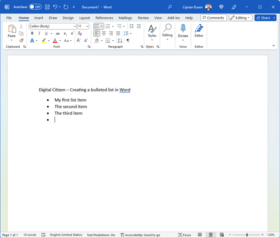
Task: Click the spelling proofing status icon
Action: click(43, 235)
